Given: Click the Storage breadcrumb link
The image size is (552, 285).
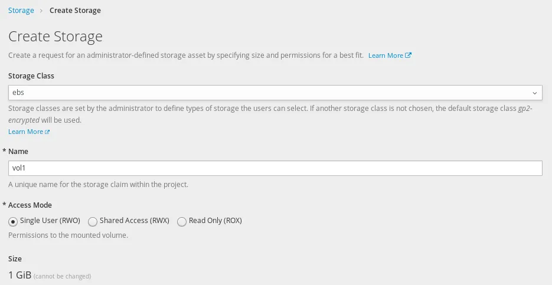Looking at the screenshot, I should (x=21, y=10).
